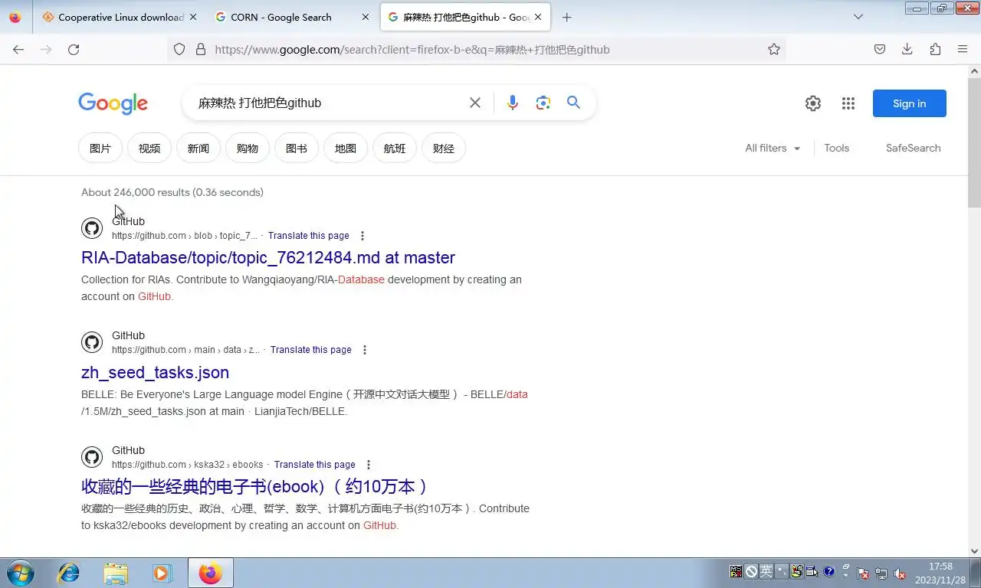The height and width of the screenshot is (588, 981).
Task: Open the network status tray icon
Action: 881,573
